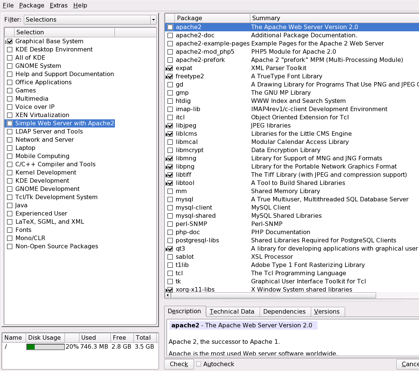The height and width of the screenshot is (371, 419).
Task: Toggle the qt3 package status icon
Action: click(170, 249)
